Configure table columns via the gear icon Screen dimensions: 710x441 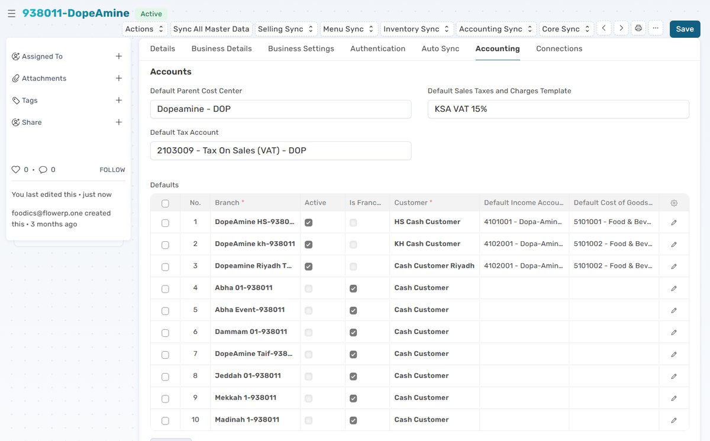tap(673, 203)
